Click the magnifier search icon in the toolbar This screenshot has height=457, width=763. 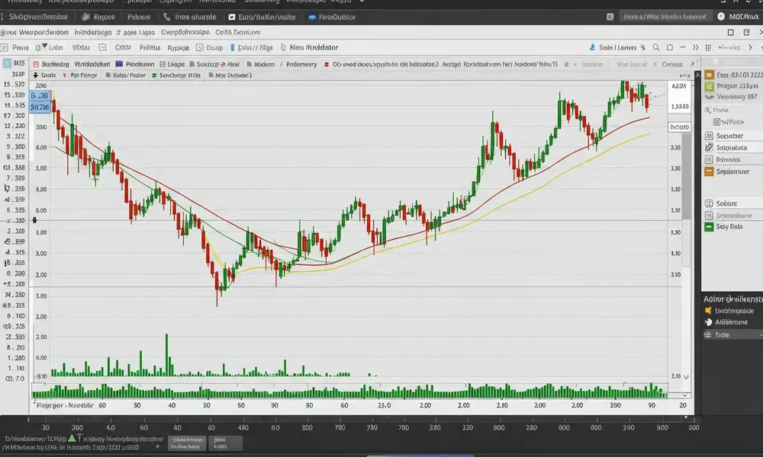(x=656, y=47)
